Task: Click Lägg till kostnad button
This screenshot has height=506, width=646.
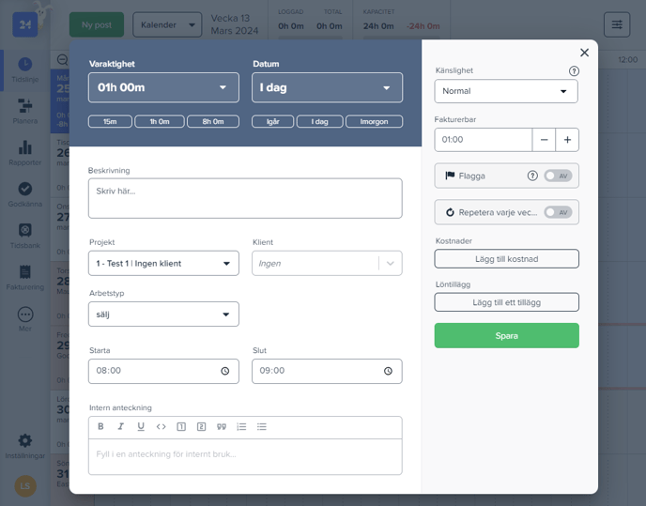Action: (x=506, y=259)
